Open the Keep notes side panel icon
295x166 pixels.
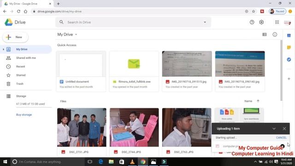coord(289,47)
